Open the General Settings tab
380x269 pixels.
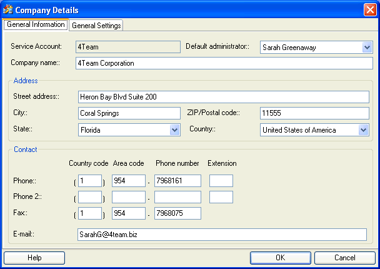(x=96, y=26)
